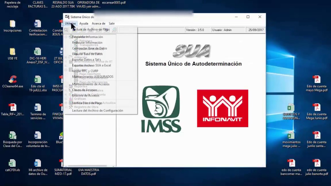Select the CLAVES FACTURAS S... label
Viewport: 331px width, 186px height.
(38, 5)
